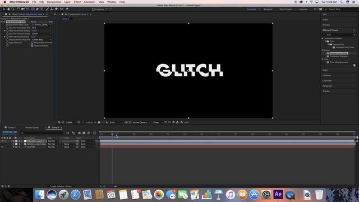Open the Active Camera view dropdown
The width and height of the screenshot is (359, 202).
[141, 122]
